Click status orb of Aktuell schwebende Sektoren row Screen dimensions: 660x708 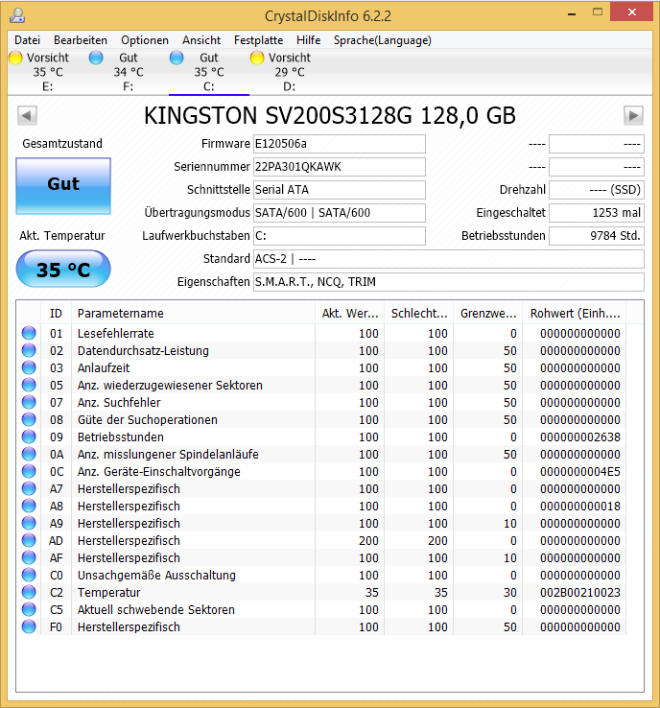pyautogui.click(x=29, y=609)
